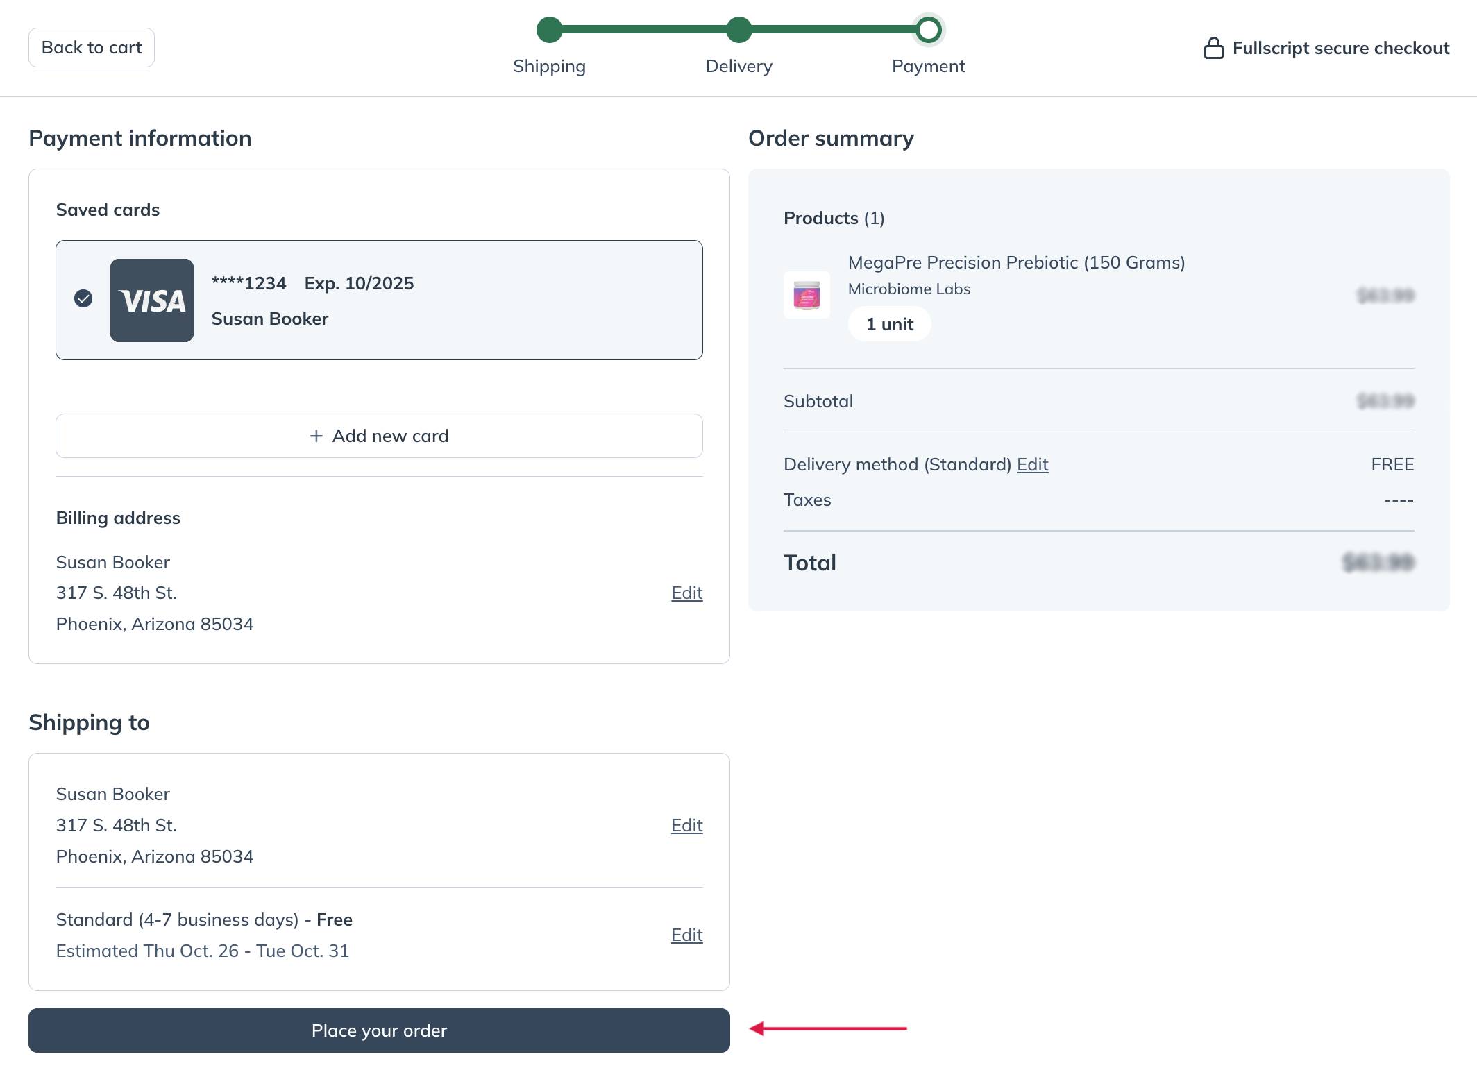Click the Fullscript secure checkout label

(1341, 48)
